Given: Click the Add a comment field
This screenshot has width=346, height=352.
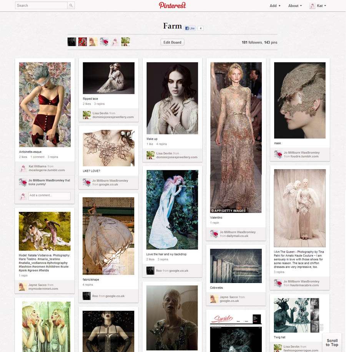Looking at the screenshot, I should [x=49, y=196].
